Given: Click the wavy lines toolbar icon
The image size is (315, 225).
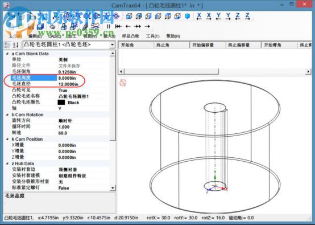Looking at the screenshot, I should click(x=95, y=26).
